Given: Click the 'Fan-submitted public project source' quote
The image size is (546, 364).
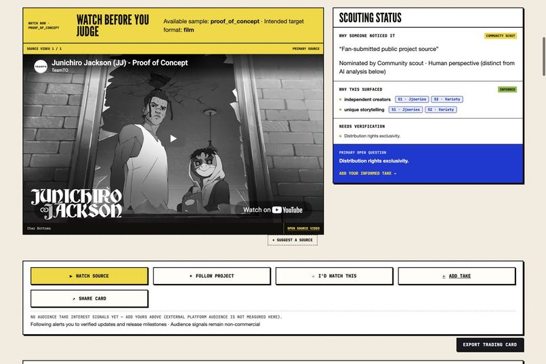Looking at the screenshot, I should coord(389,49).
